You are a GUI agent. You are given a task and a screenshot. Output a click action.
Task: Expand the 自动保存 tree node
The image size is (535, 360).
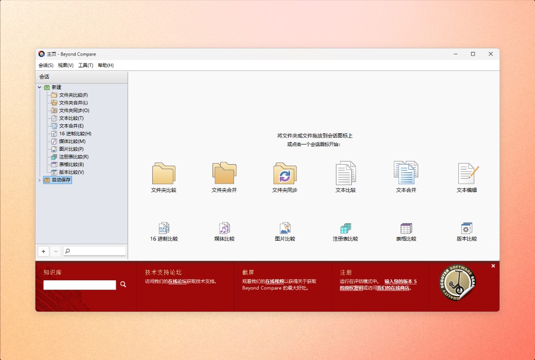(x=40, y=180)
